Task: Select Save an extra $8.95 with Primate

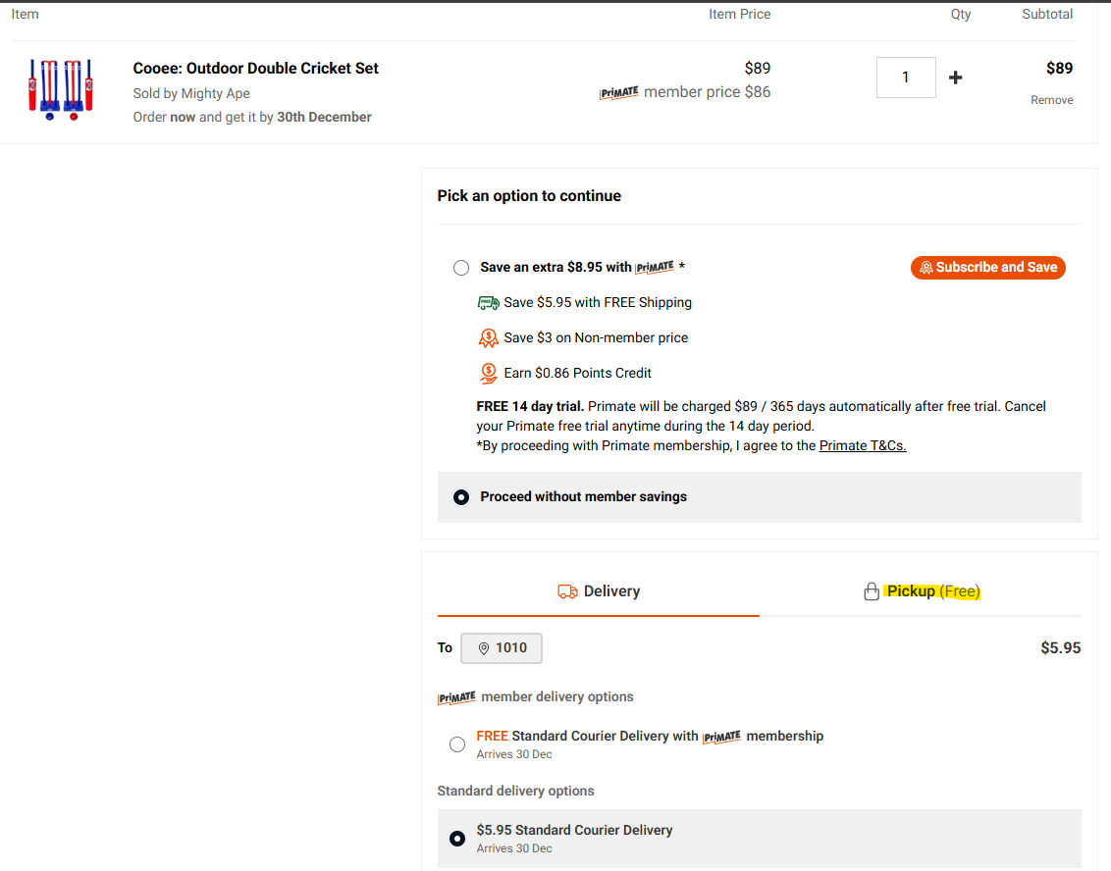Action: pyautogui.click(x=461, y=268)
